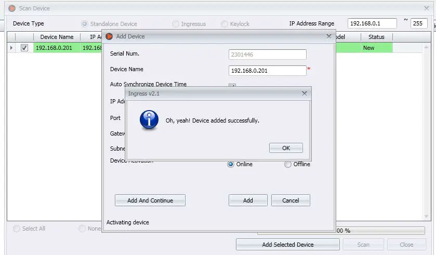Click the IP Address Range start field
Viewport: 436px width, 255px height.
(372, 23)
